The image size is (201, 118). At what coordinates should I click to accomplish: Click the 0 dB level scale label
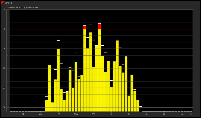point(4,29)
